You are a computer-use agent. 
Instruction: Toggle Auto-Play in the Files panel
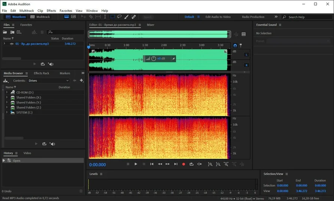point(51,64)
